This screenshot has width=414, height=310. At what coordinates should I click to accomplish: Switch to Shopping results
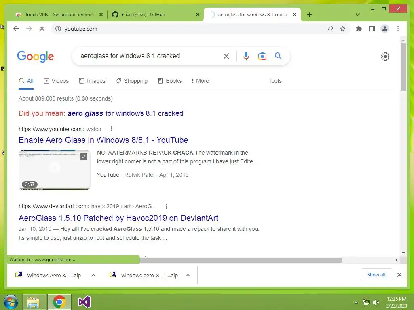(131, 81)
